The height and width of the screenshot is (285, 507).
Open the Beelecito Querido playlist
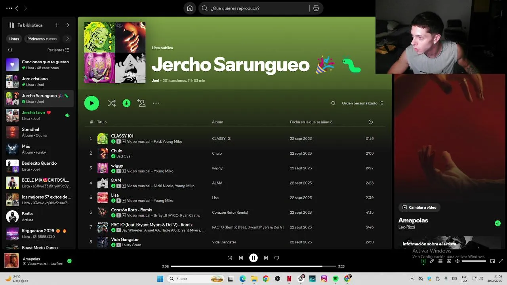39,166
